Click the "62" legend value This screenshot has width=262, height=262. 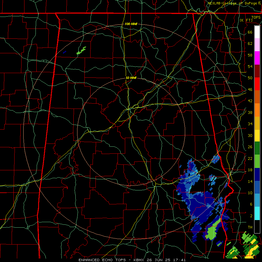tap(250, 43)
